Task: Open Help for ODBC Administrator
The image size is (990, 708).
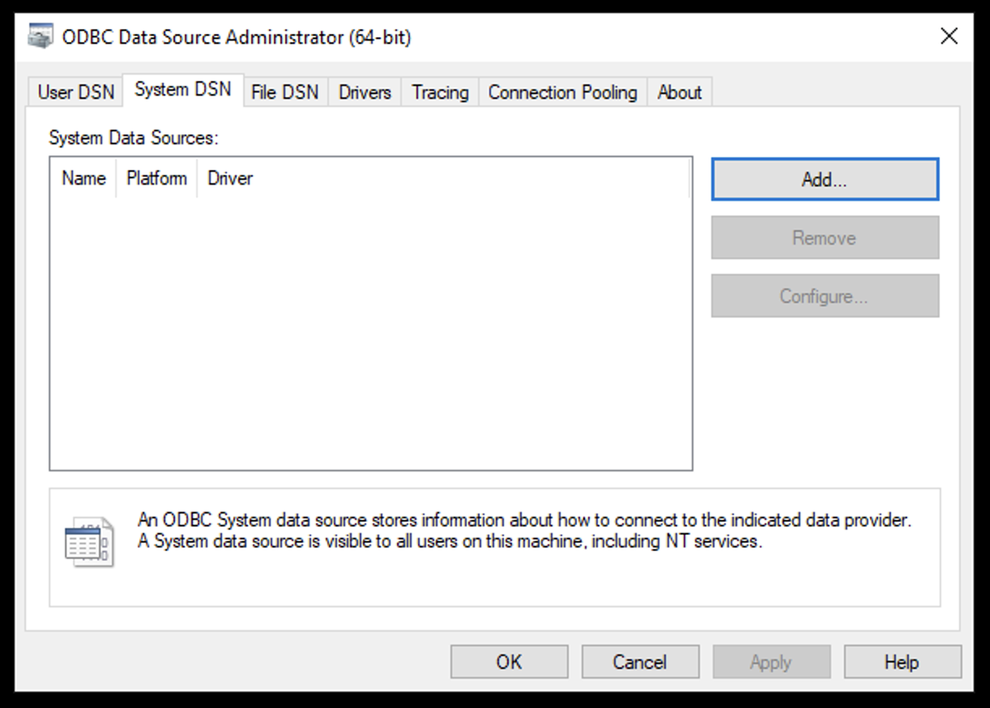Action: pos(902,661)
